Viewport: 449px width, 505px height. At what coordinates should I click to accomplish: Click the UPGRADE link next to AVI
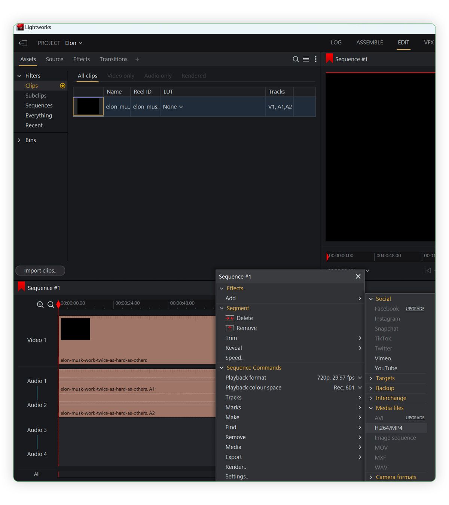point(415,418)
